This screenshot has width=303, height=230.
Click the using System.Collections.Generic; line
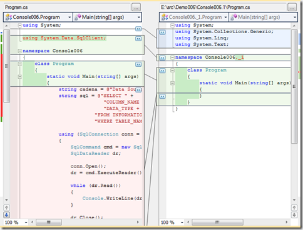(224, 32)
